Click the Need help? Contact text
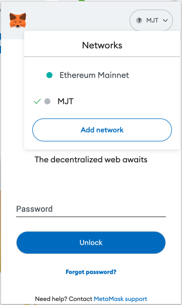This screenshot has height=305, width=182. click(64, 299)
